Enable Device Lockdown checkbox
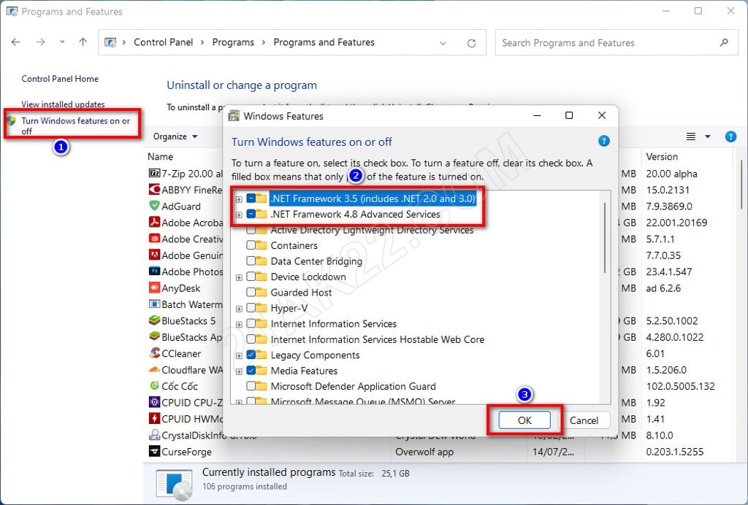The height and width of the screenshot is (505, 748). coord(251,277)
